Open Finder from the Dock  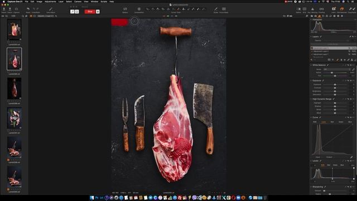91,198
